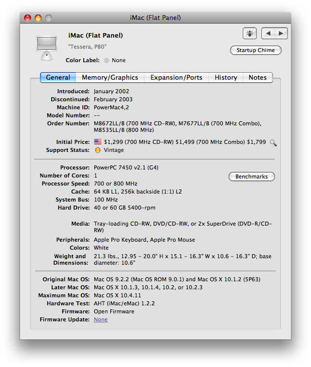
Task: Click the Original Mac OS 9.2.2 value
Action: tap(177, 279)
